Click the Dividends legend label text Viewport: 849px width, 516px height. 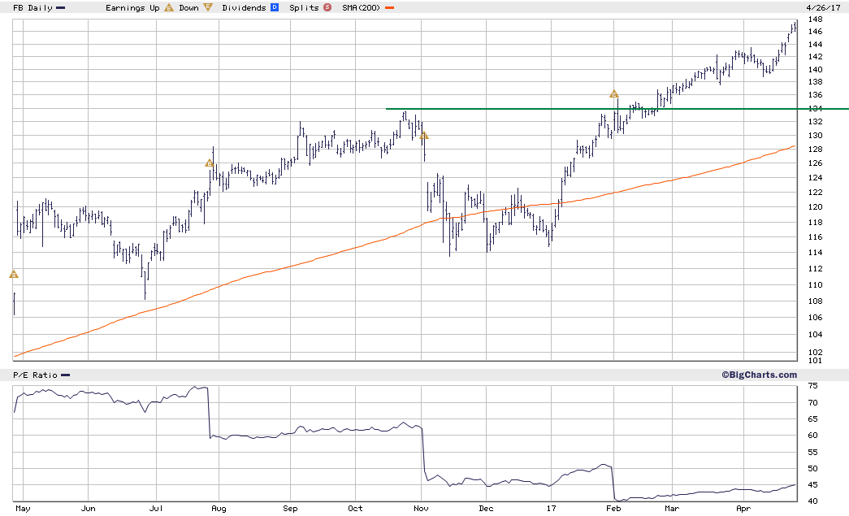[x=245, y=7]
